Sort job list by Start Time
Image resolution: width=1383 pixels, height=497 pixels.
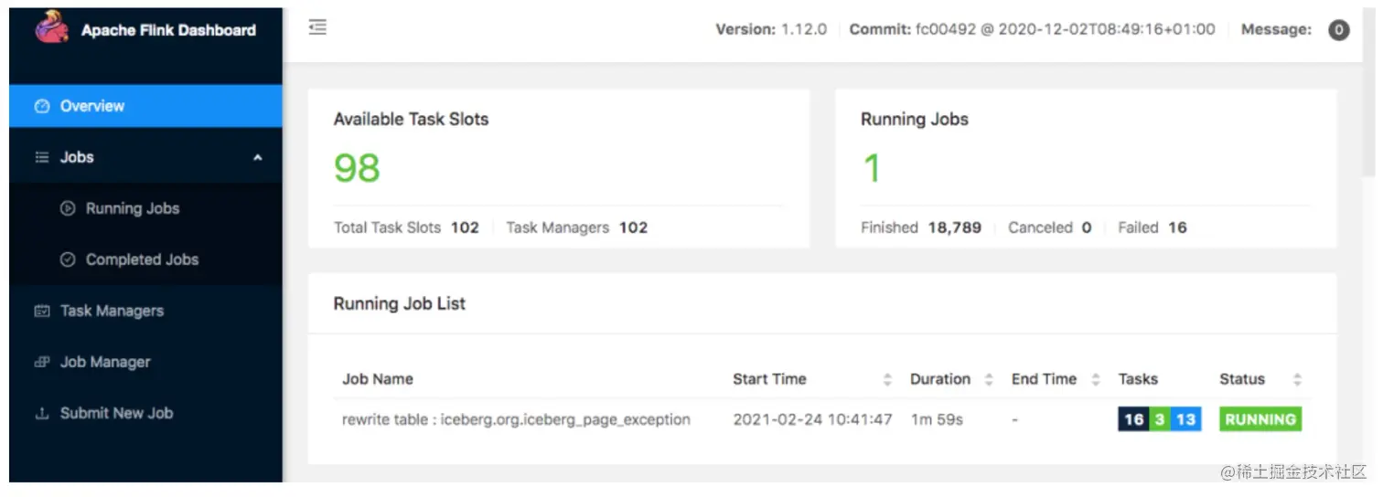886,379
